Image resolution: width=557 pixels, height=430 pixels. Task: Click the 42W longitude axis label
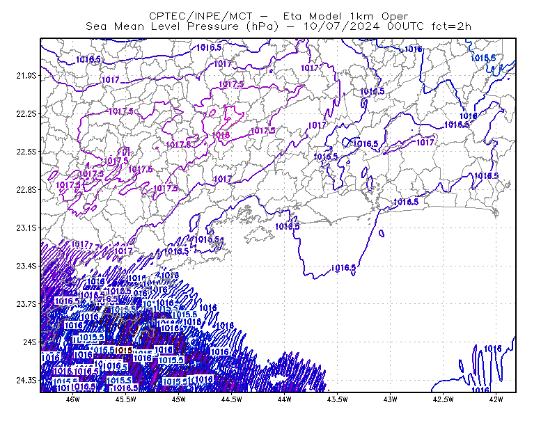pyautogui.click(x=496, y=399)
